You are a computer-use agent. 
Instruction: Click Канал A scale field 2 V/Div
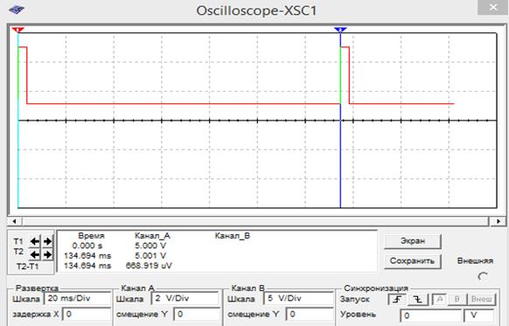point(185,298)
